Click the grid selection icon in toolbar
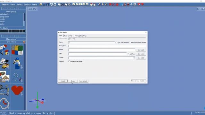 (135, 4)
